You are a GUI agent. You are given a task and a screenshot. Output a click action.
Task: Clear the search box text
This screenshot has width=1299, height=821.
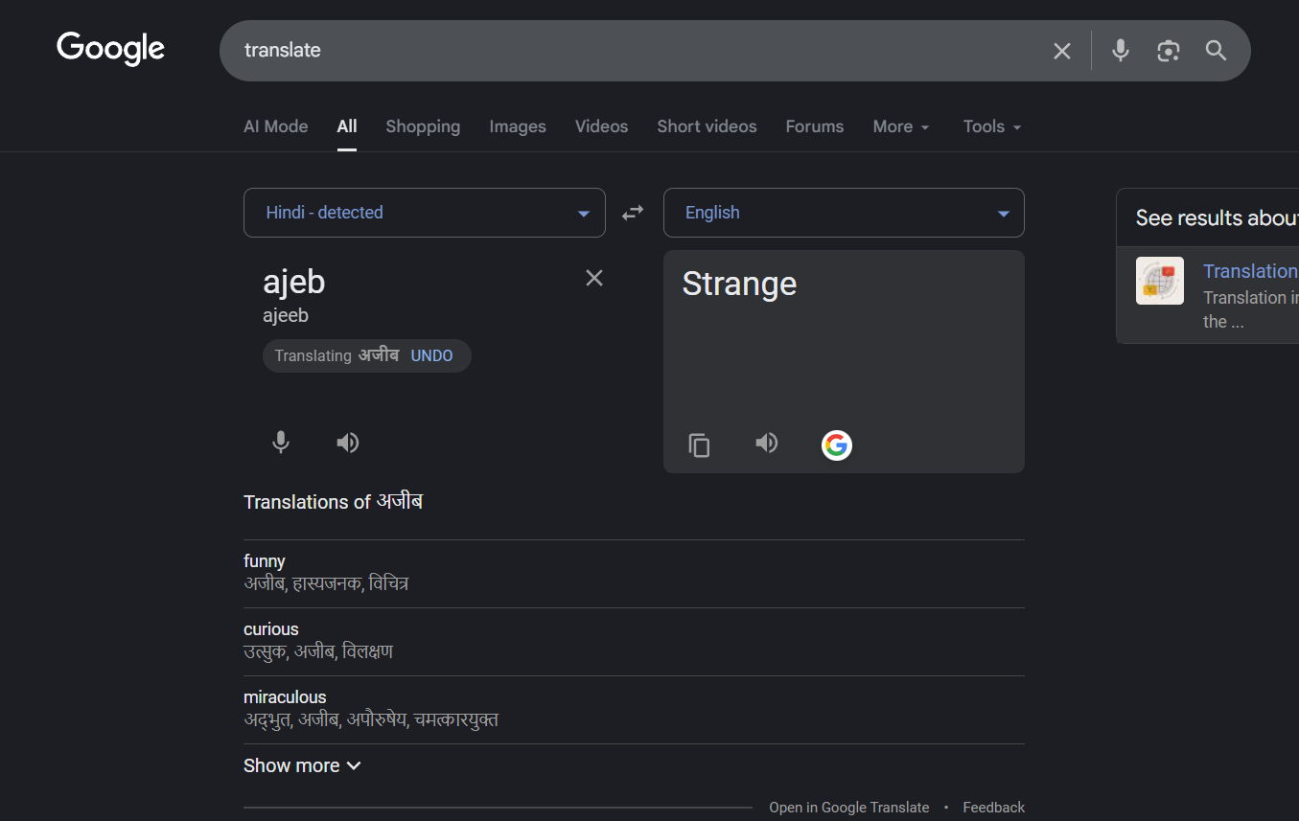tap(1062, 51)
